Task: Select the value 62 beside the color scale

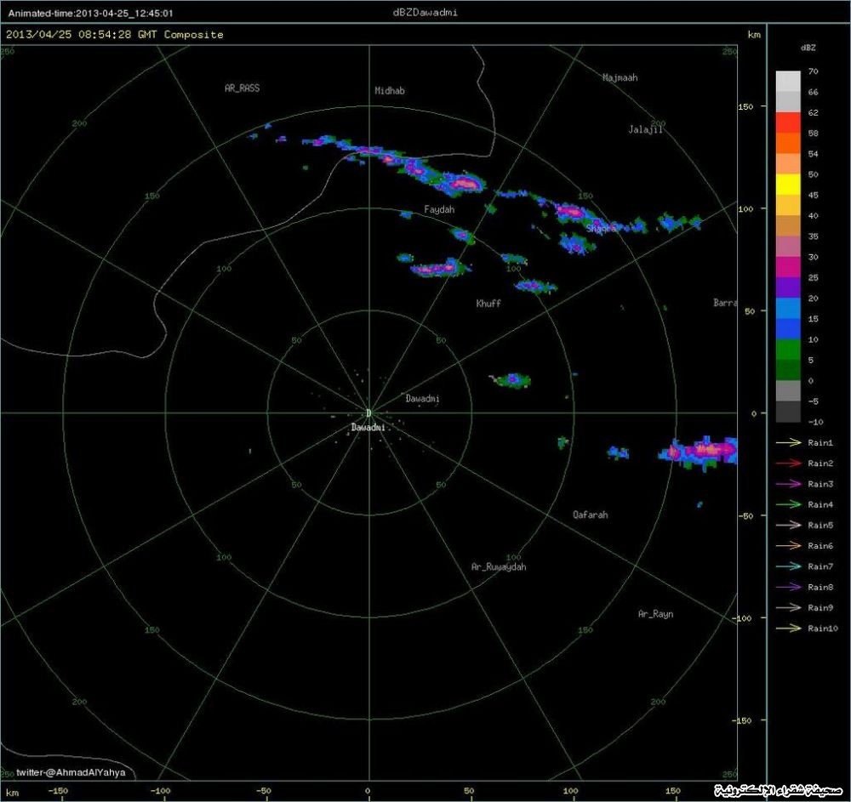Action: (813, 112)
